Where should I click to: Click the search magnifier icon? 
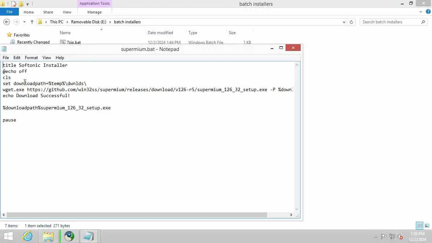[423, 22]
